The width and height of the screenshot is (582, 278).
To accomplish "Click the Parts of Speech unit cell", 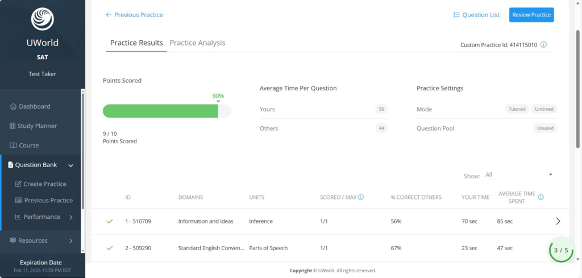I will click(268, 248).
